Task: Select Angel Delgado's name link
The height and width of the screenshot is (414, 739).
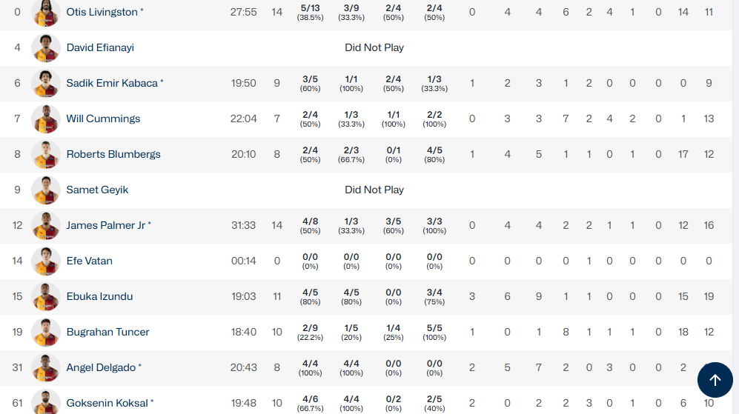Action: click(101, 368)
